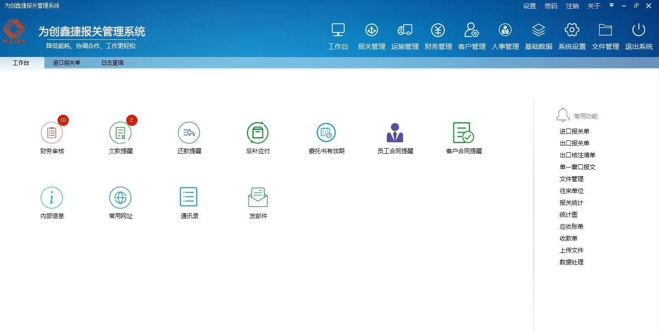Open 常用网址 globe icon

coord(120,198)
